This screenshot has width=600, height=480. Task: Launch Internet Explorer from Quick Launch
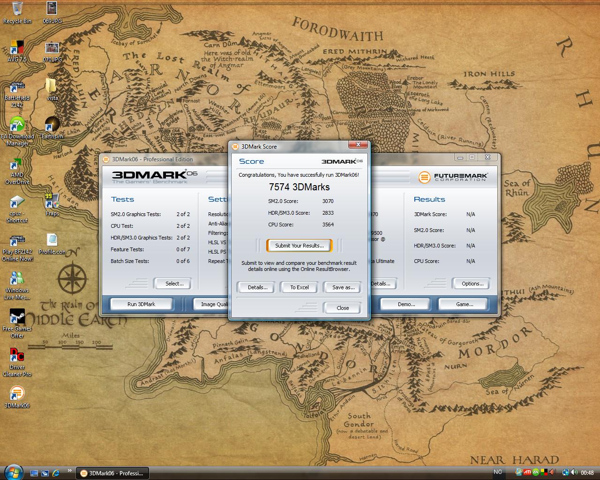[56, 473]
